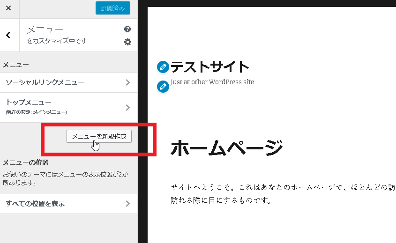Viewport: 396px width, 243px height.
Task: Click the テストサイト site title link
Action: [x=209, y=67]
